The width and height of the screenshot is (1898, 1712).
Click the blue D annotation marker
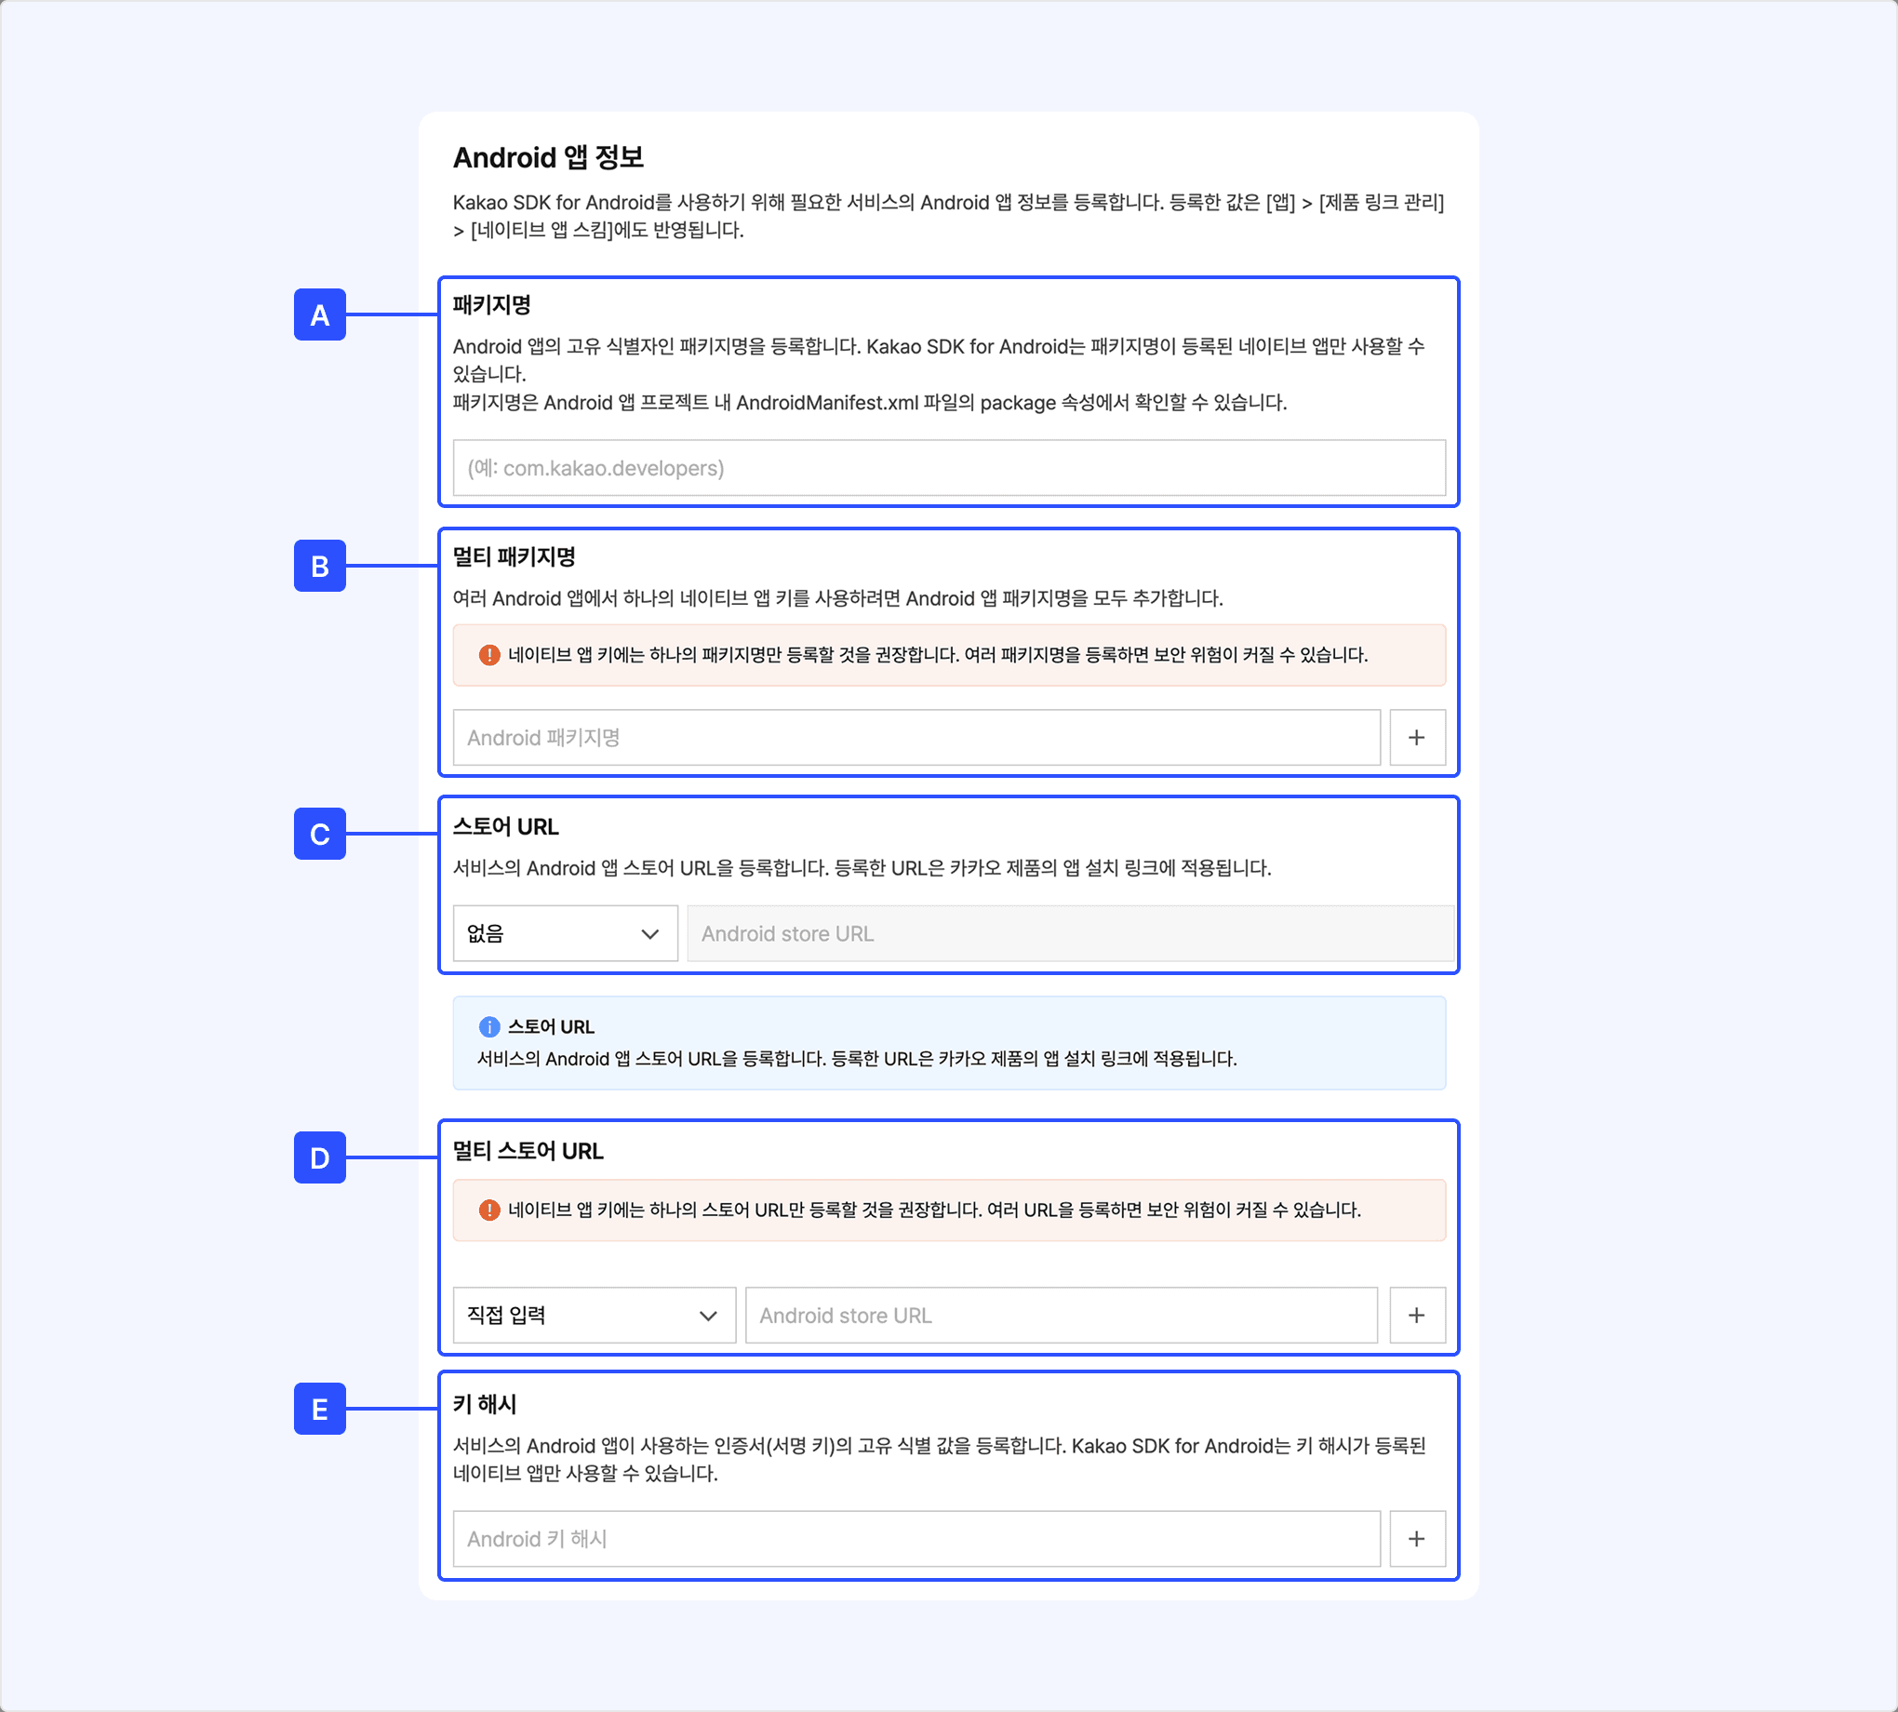coord(320,1158)
